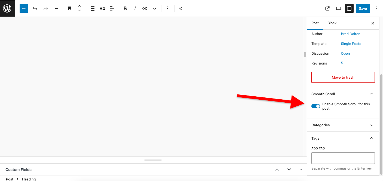Toggle bold text formatting

[125, 8]
